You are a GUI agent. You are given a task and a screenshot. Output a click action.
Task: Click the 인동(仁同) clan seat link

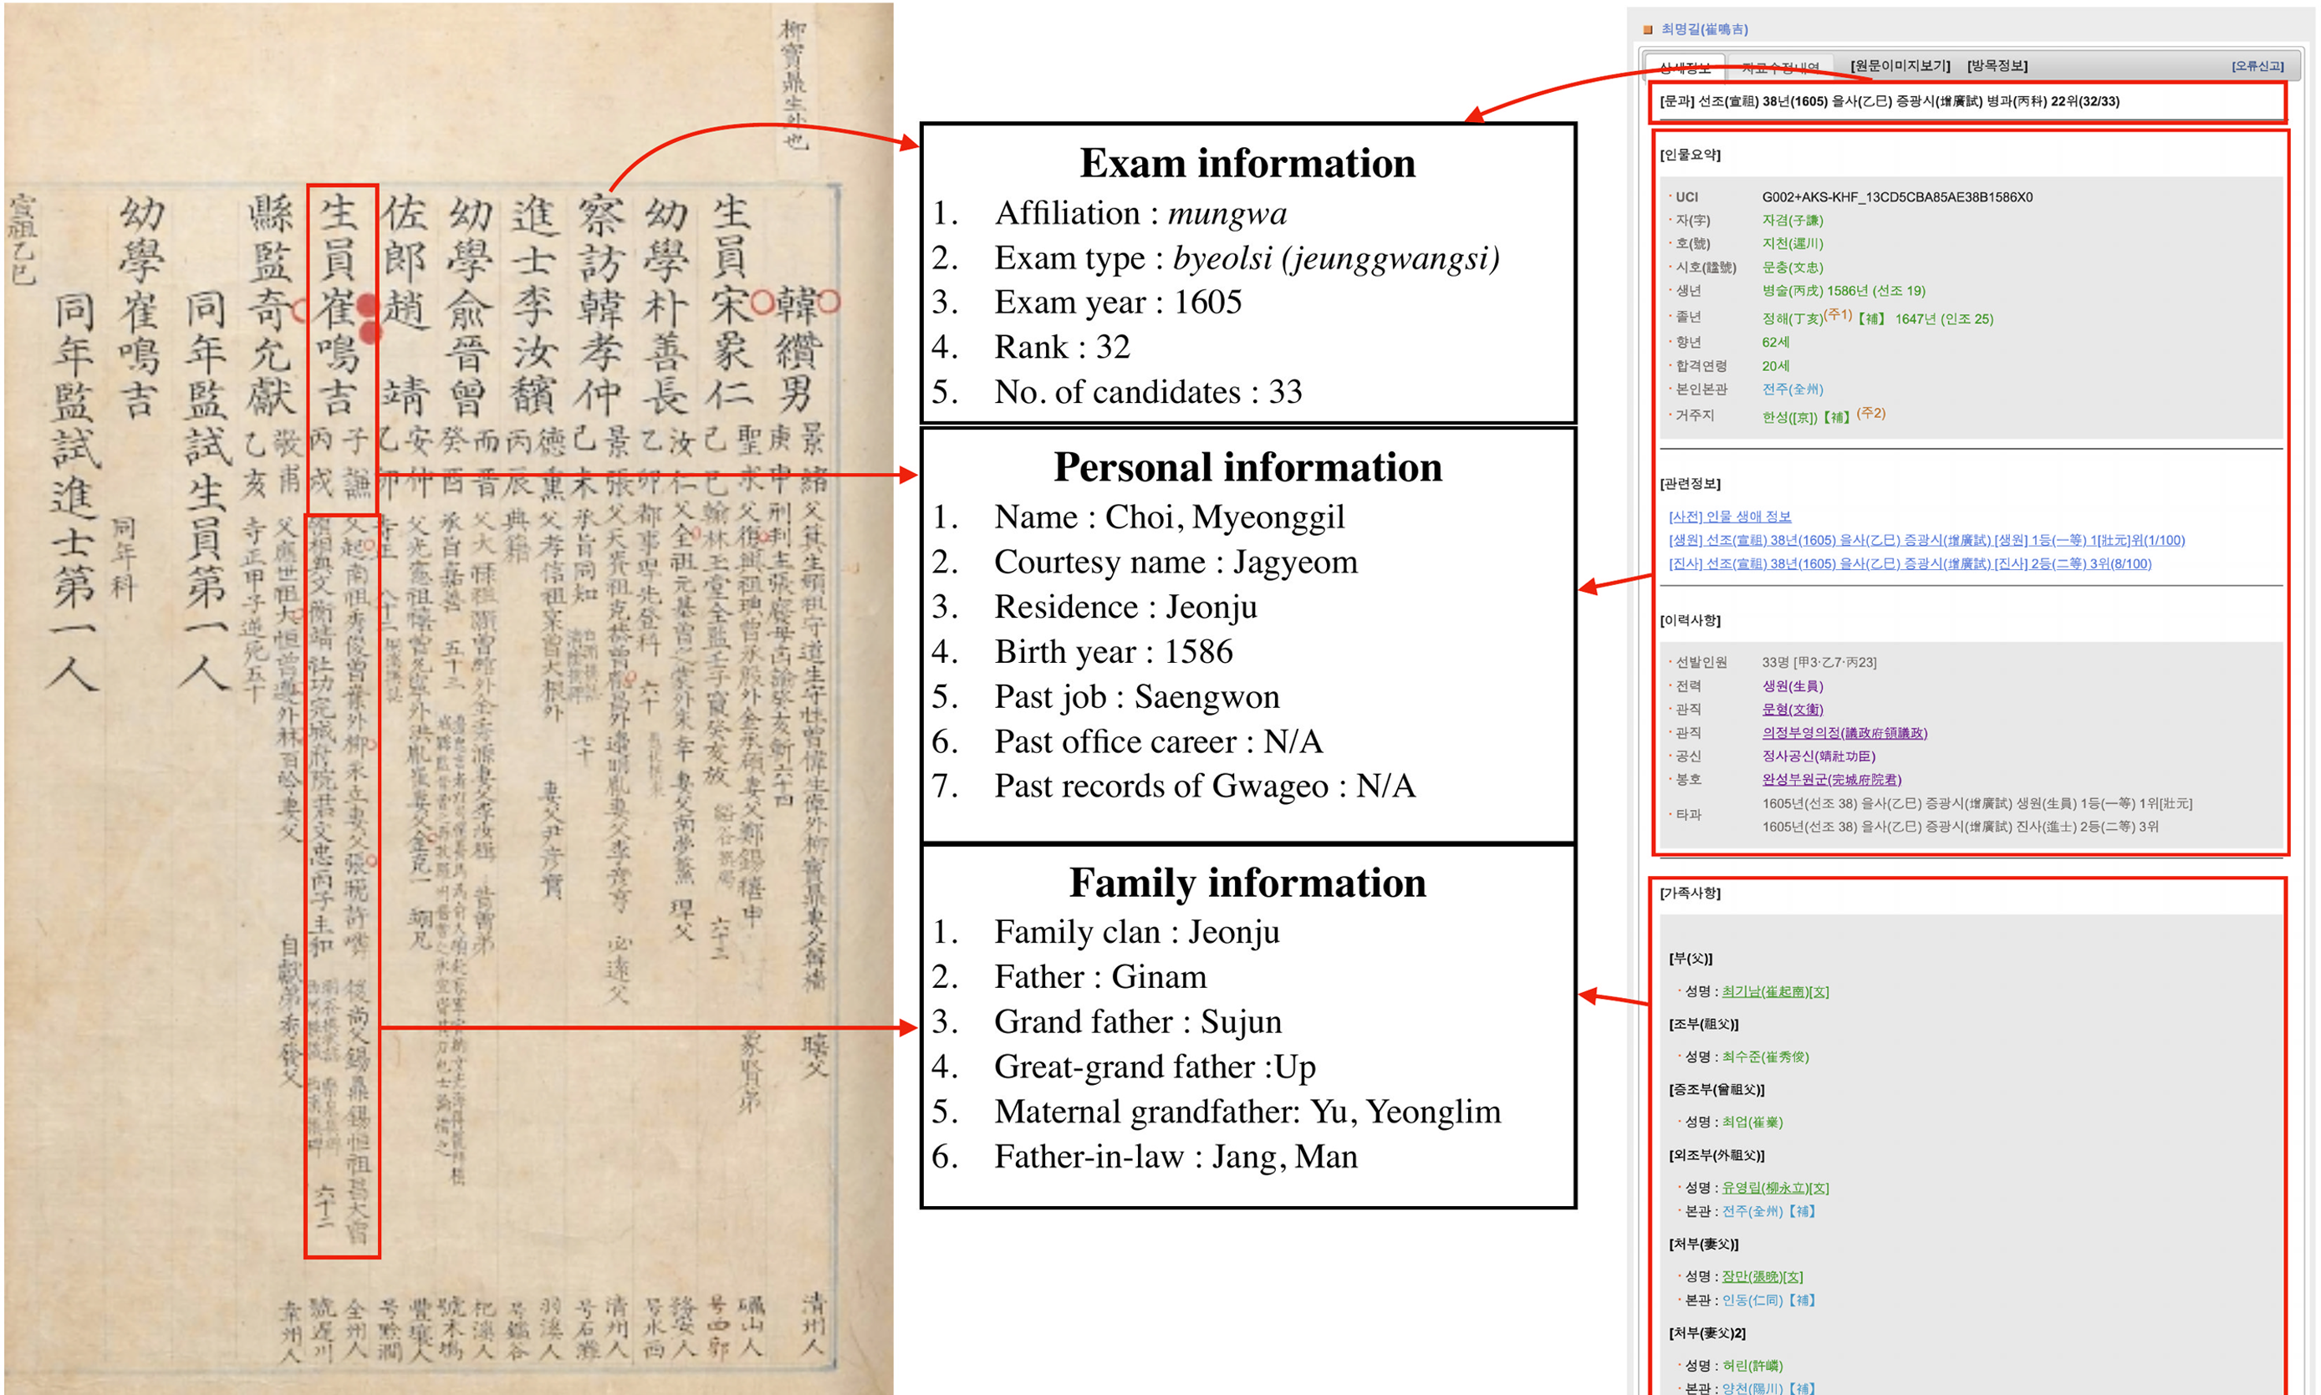1752,1299
